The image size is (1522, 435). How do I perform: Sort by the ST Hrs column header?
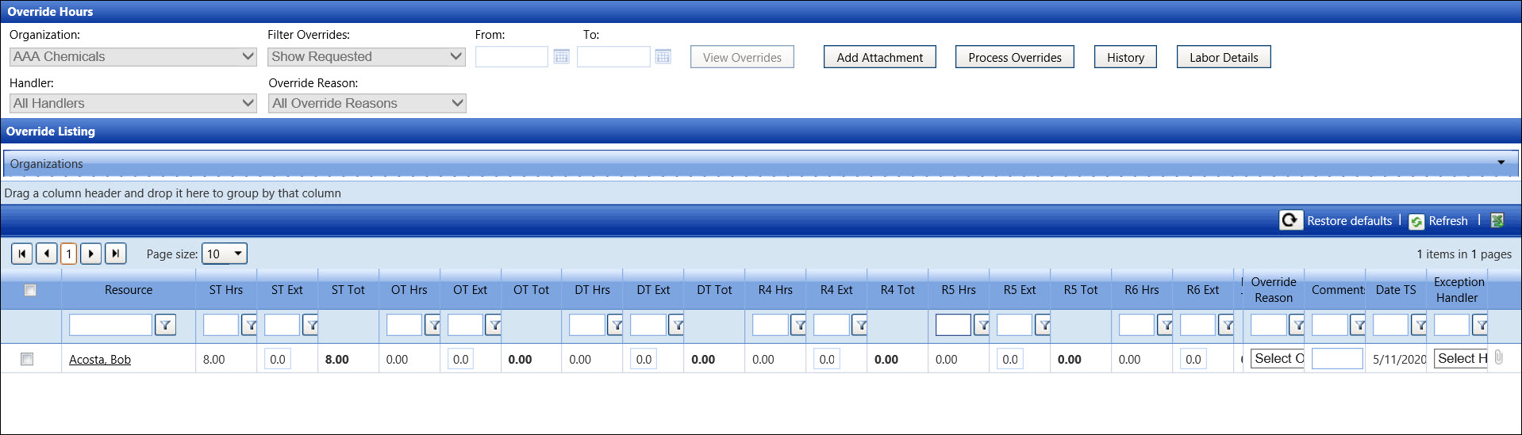(225, 290)
